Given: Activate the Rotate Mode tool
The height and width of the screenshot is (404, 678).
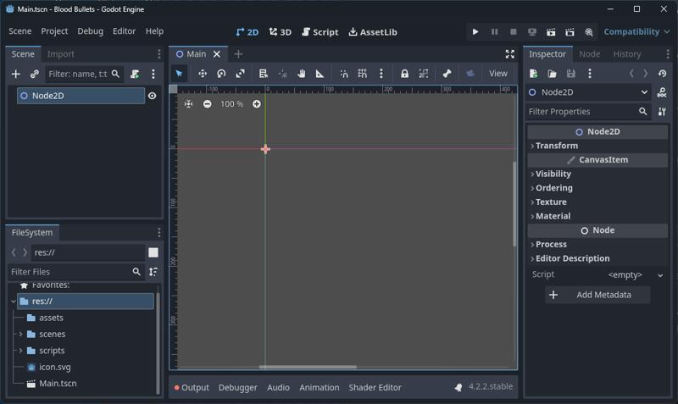Looking at the screenshot, I should click(221, 74).
